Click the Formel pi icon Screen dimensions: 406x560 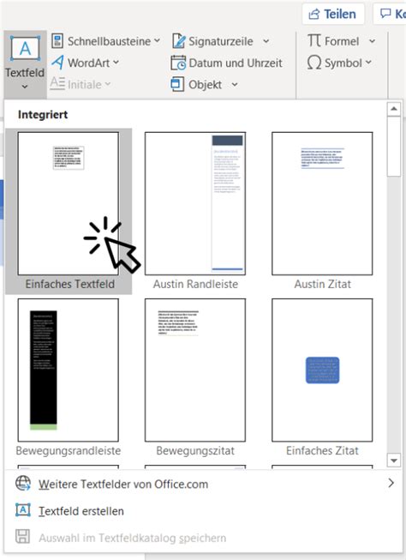pos(314,40)
